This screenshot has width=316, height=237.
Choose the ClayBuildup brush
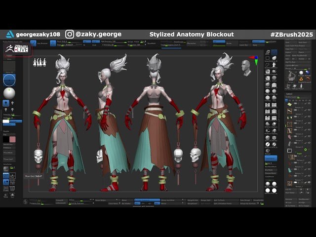268,91
